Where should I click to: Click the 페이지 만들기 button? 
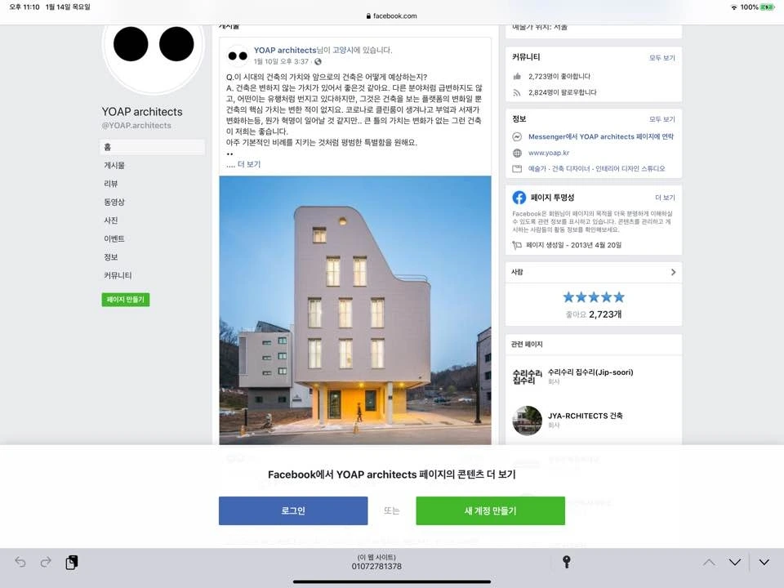pos(126,300)
